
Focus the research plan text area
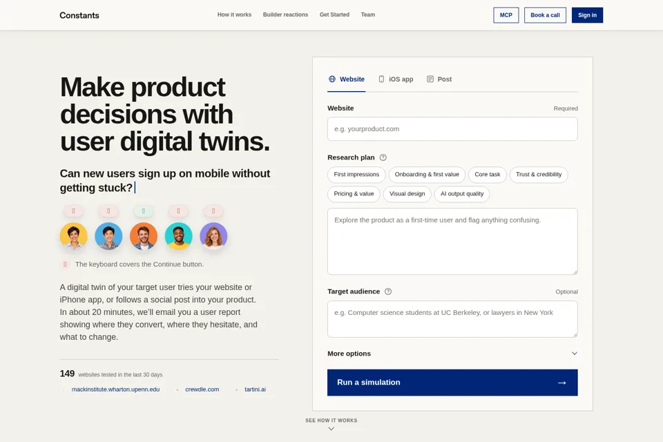pos(452,242)
